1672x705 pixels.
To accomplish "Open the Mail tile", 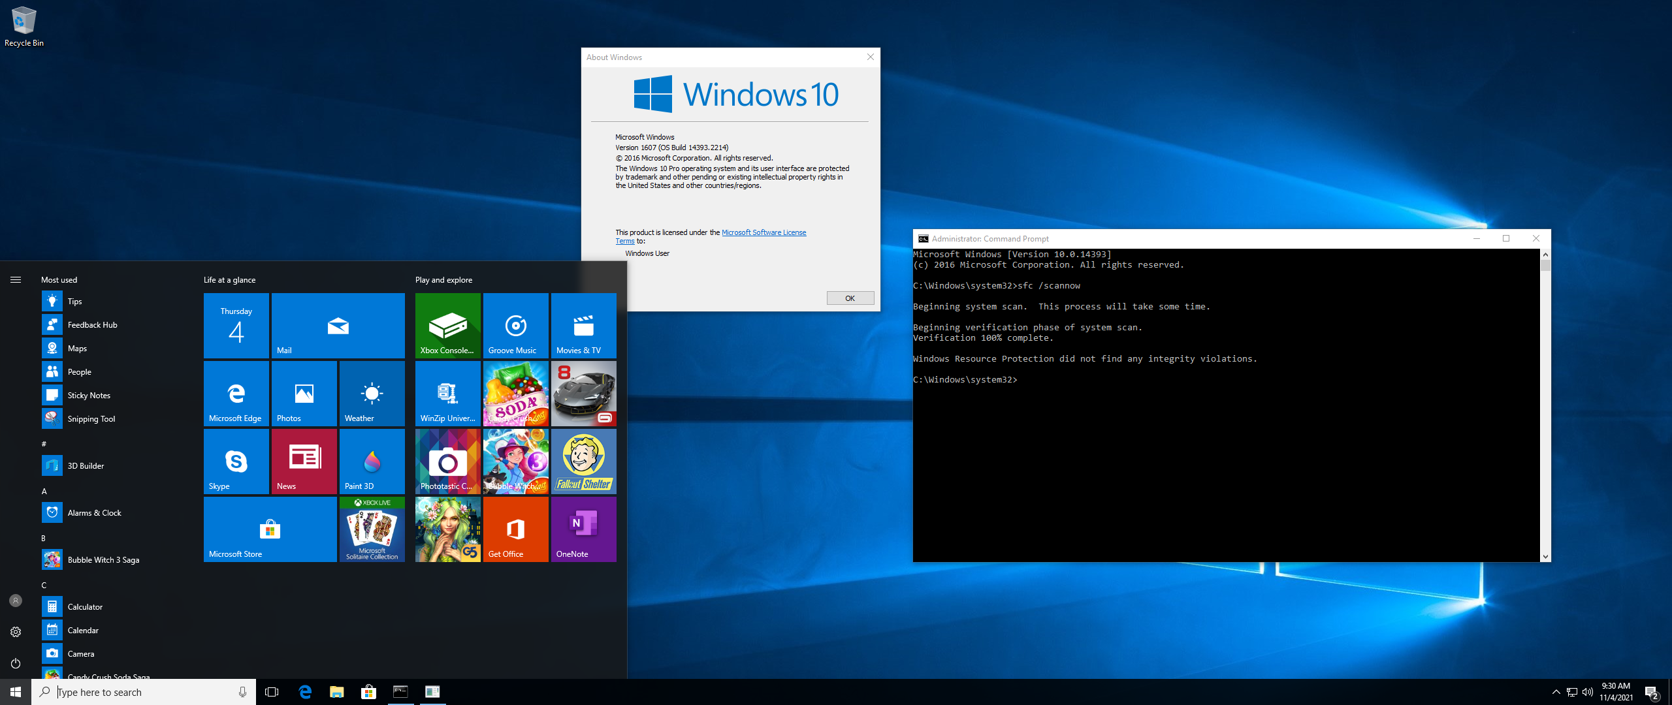I will (x=338, y=325).
